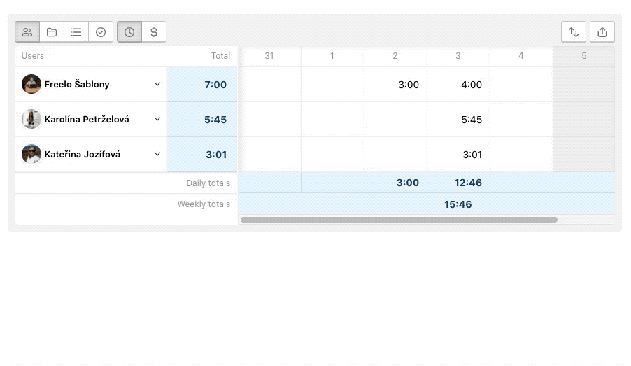Expand Karolína Petrželová row

point(157,119)
